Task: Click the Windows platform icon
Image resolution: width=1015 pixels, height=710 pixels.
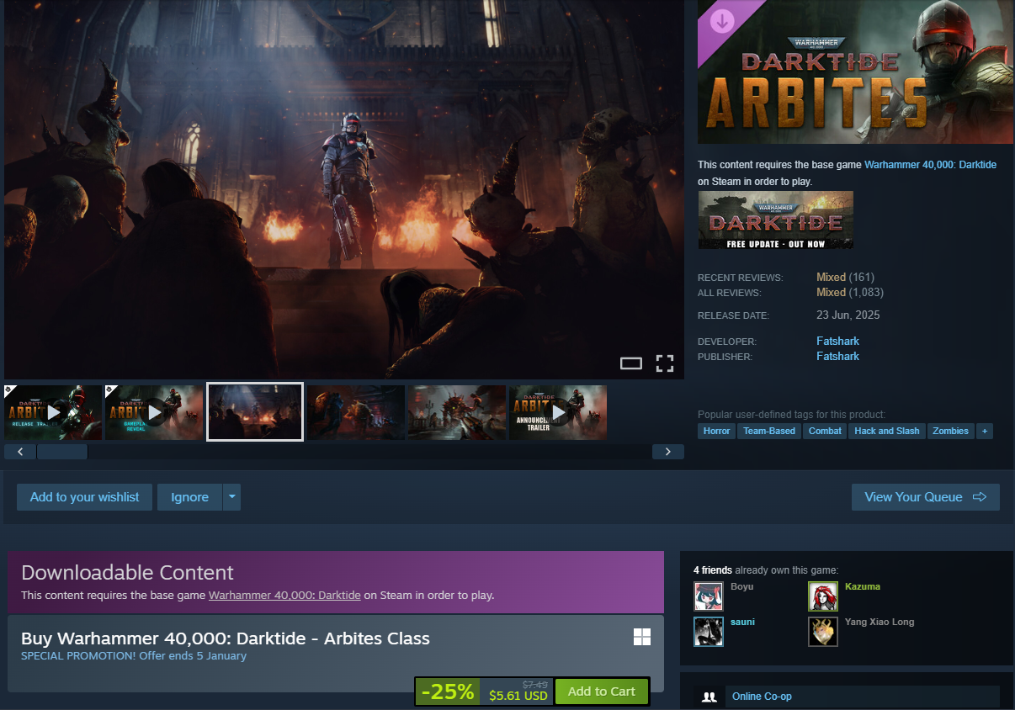Action: point(642,637)
